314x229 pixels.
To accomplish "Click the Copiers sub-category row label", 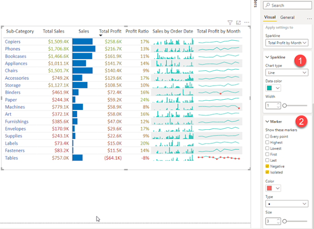I will (x=13, y=42).
